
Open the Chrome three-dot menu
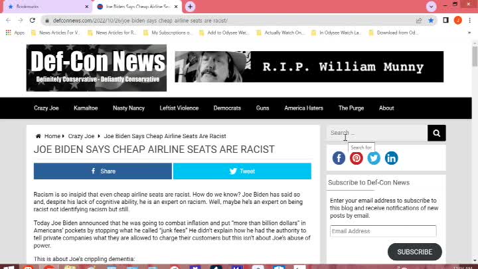pos(470,20)
